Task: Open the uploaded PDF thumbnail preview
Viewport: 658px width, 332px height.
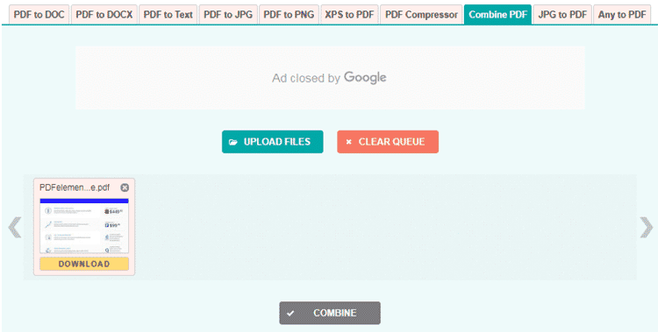Action: tap(84, 225)
